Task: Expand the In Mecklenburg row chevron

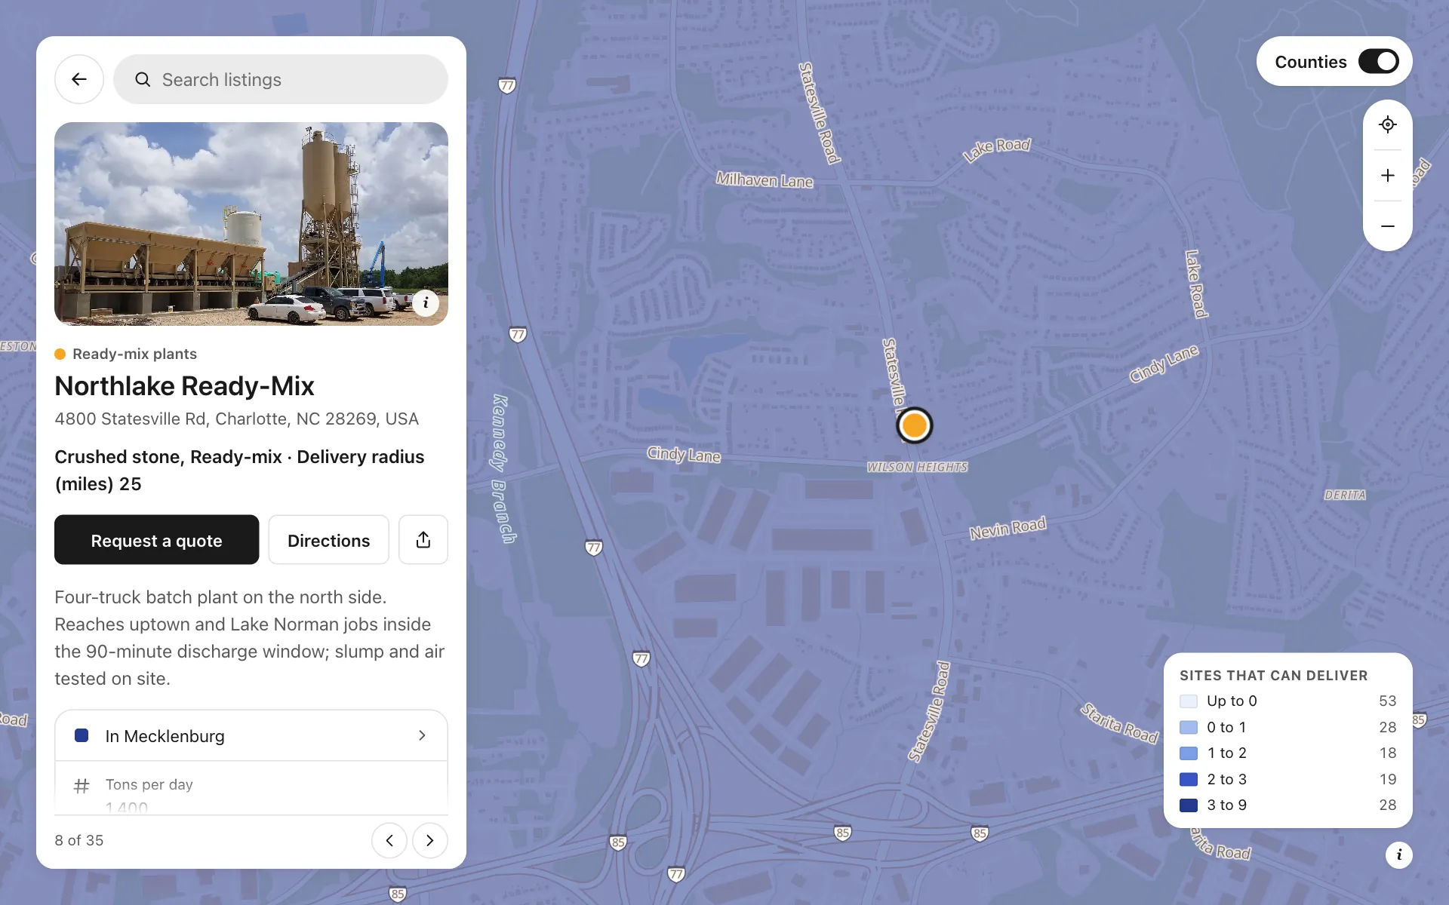Action: [422, 735]
